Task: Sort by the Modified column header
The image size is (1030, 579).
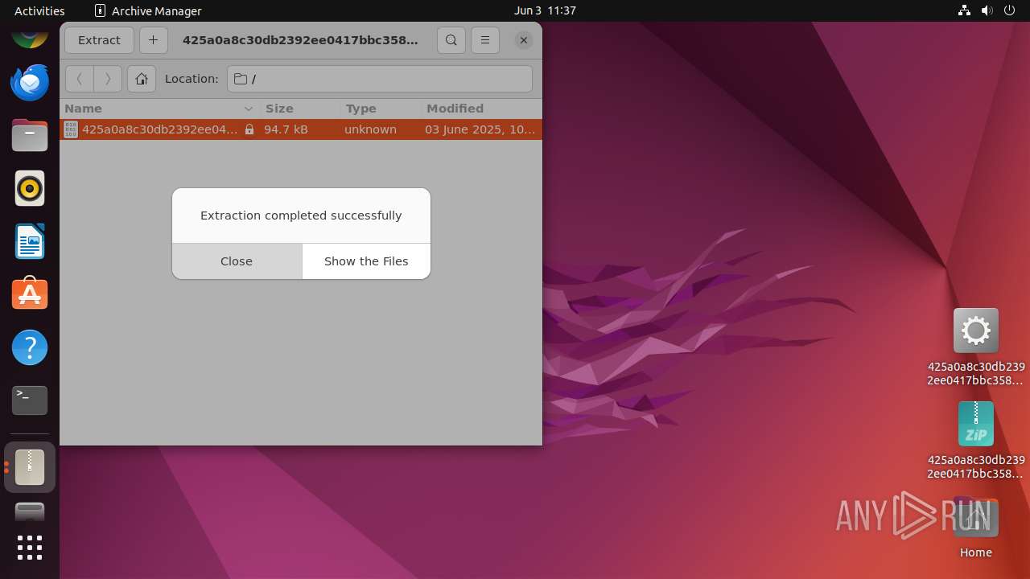Action: [481, 109]
